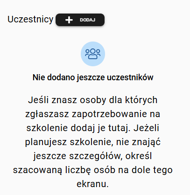This screenshot has height=195, width=190.
Task: Click the blue participants group icon
Action: (x=93, y=54)
